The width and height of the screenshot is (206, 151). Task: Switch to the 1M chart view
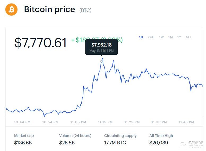point(170,37)
